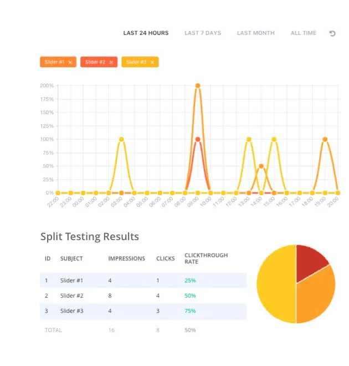This screenshot has height=366, width=349.
Task: Select the orange peak at 19:00
Action: [x=325, y=139]
